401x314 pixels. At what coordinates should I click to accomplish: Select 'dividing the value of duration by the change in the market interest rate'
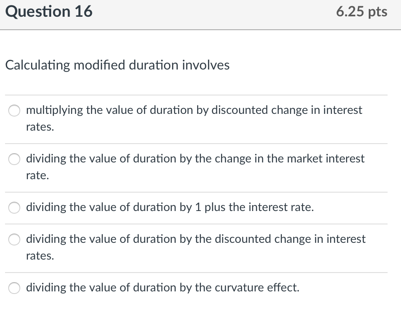pyautogui.click(x=14, y=159)
